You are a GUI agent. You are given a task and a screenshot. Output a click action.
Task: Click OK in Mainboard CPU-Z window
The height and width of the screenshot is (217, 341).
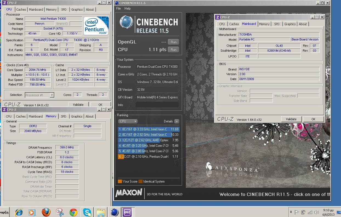click(x=313, y=119)
